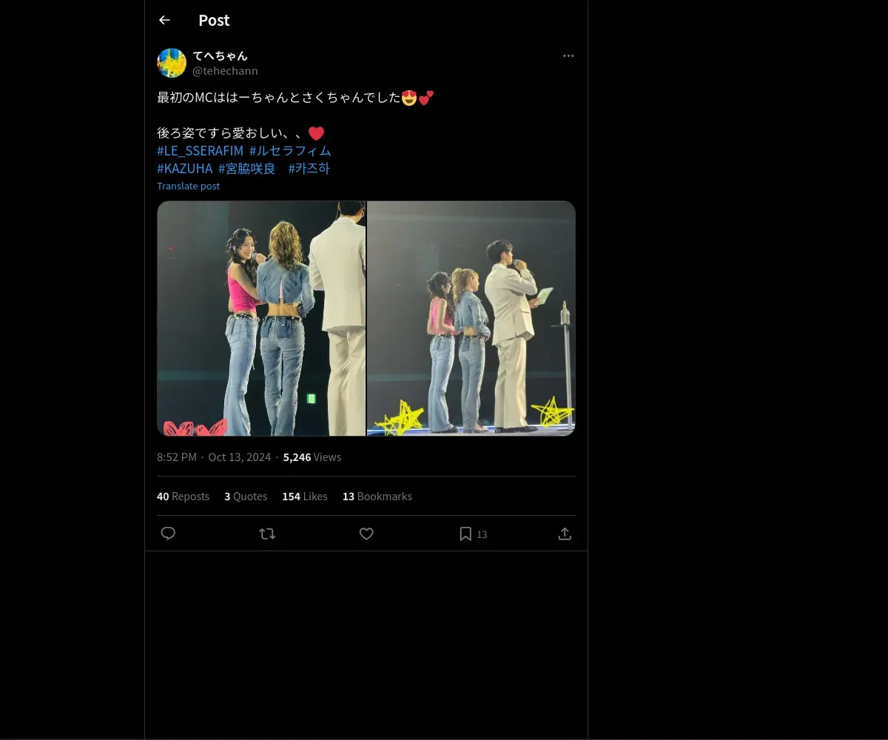The image size is (888, 740).
Task: Click the share upload icon
Action: (x=565, y=534)
